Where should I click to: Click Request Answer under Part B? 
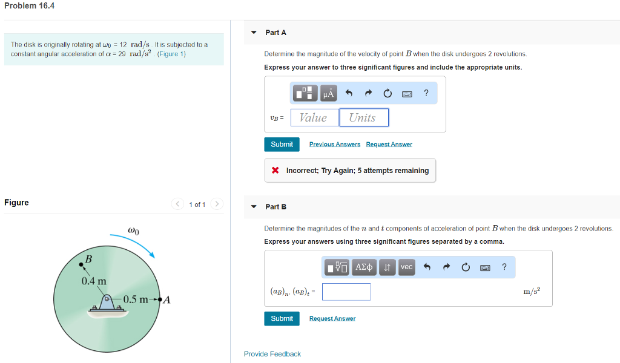(332, 318)
